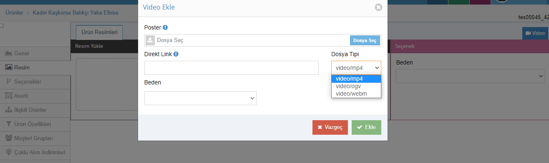Open Müşteri Grupları section
Viewport: 549px width, 163px height.
(35, 138)
